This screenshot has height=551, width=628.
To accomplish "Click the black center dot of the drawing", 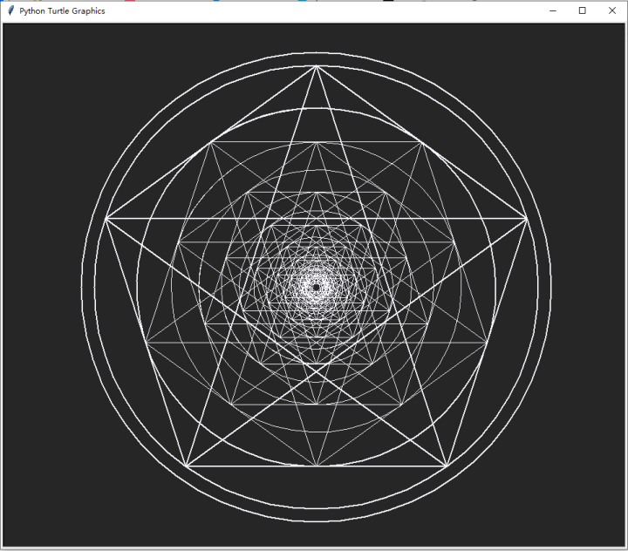I will click(x=316, y=287).
